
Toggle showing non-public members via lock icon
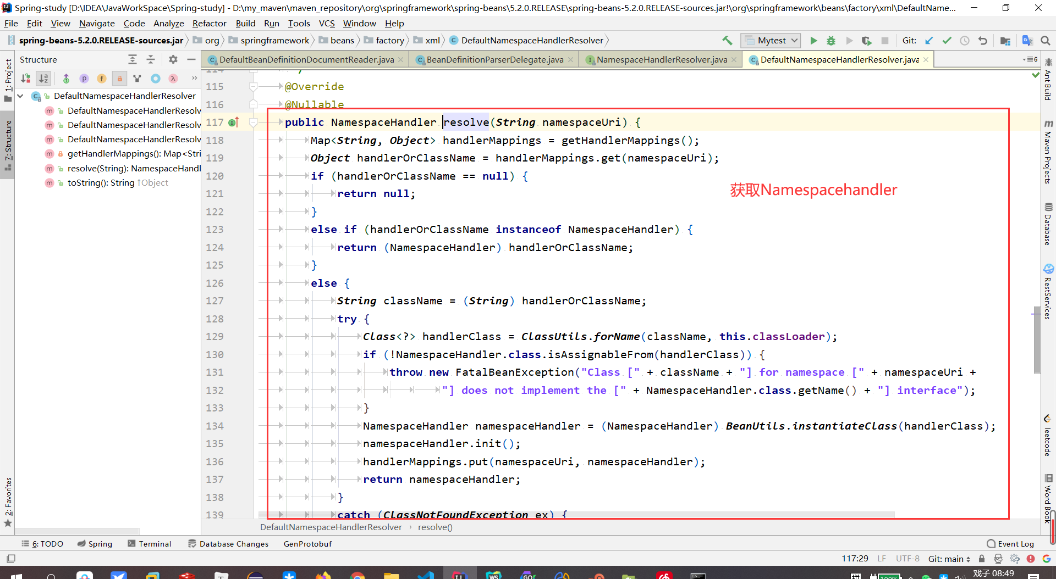click(119, 79)
